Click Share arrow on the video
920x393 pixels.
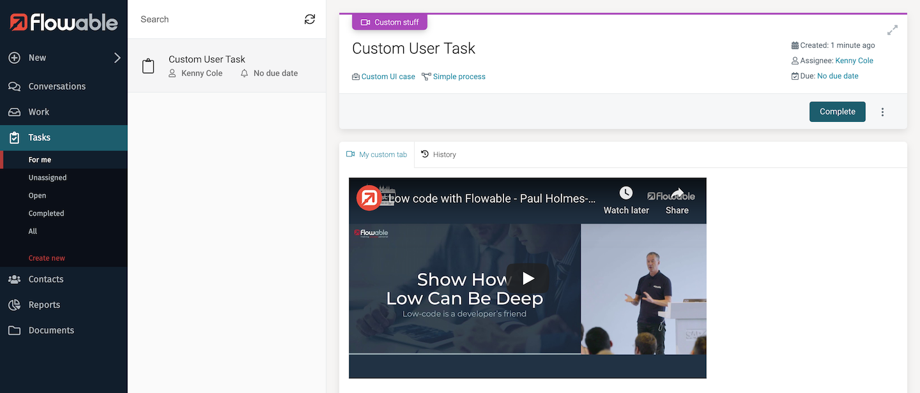point(677,193)
